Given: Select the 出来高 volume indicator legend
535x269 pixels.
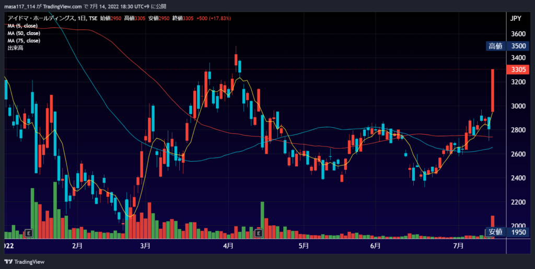Looking at the screenshot, I should (15, 48).
